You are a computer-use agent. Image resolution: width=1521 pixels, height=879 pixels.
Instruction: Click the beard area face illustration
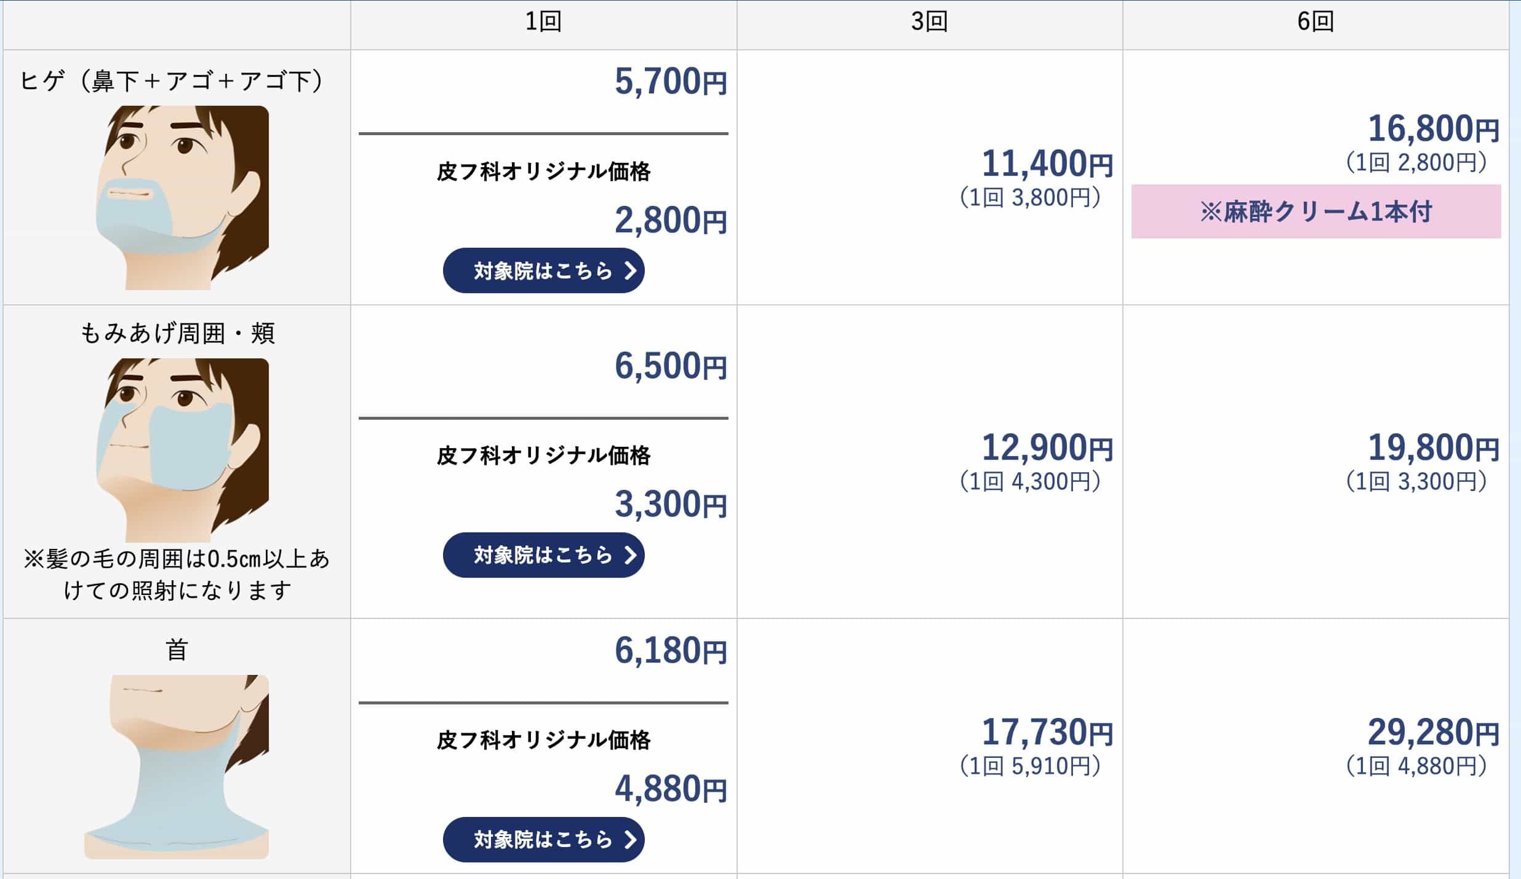click(x=182, y=197)
